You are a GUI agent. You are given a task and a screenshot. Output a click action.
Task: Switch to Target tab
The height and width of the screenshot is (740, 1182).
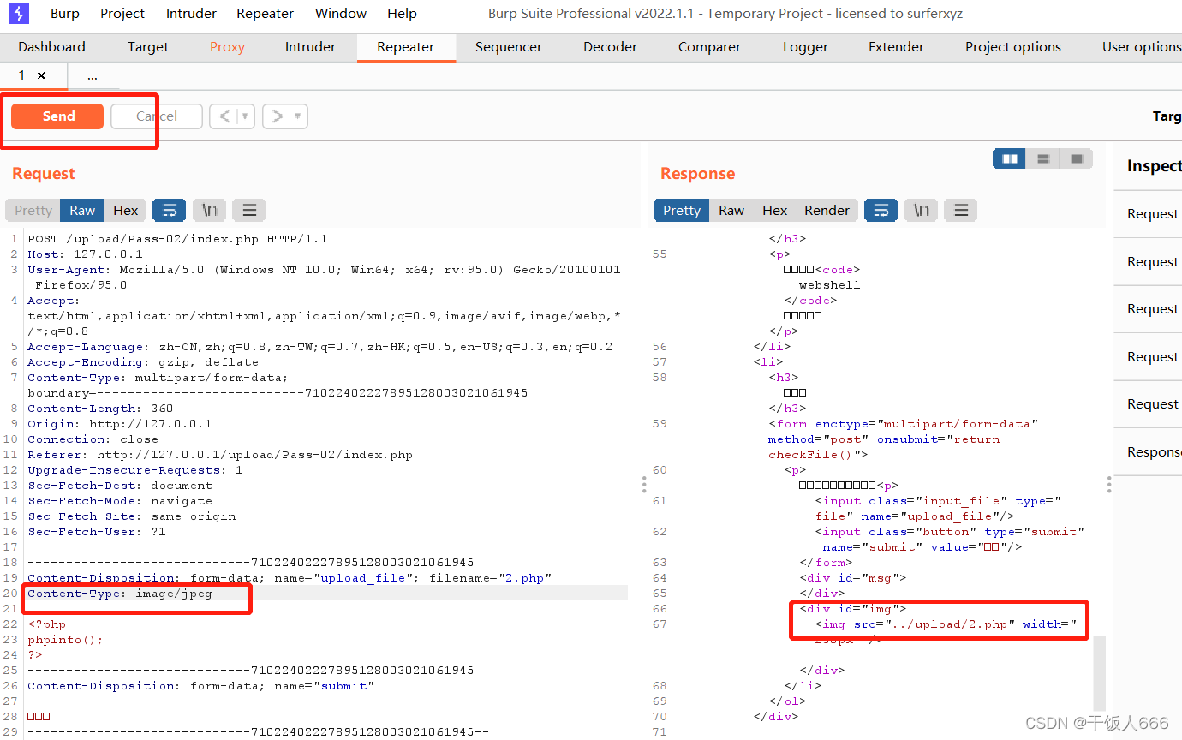pos(148,46)
